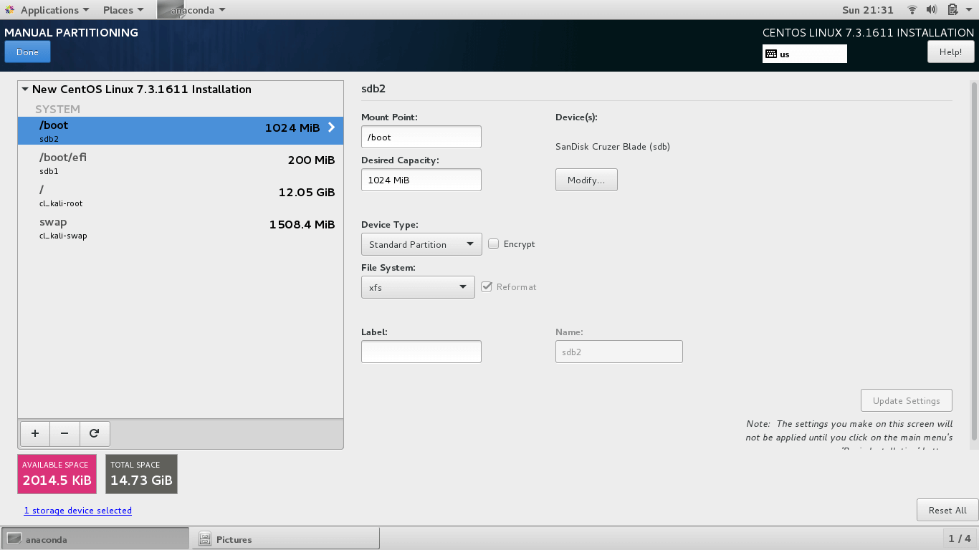Click the Mount Point input field
The width and height of the screenshot is (979, 550).
click(x=421, y=137)
